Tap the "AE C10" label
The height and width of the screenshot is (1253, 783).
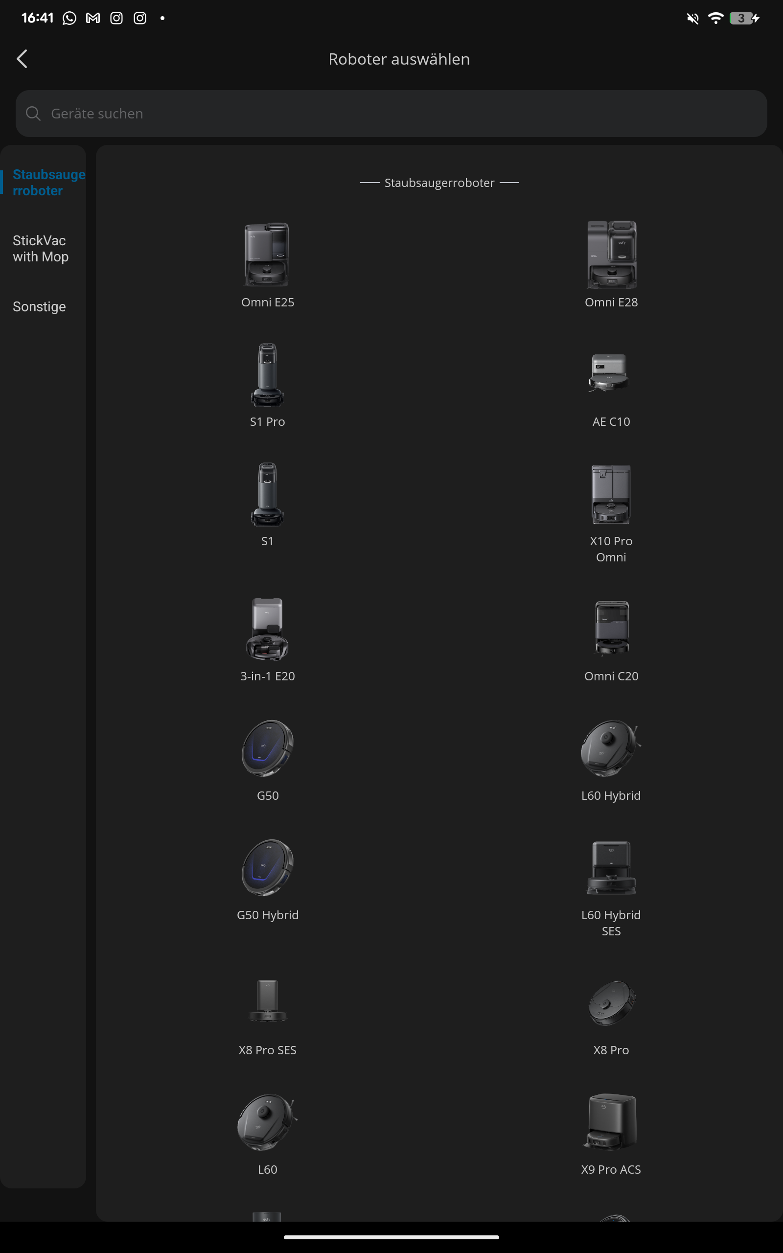611,421
